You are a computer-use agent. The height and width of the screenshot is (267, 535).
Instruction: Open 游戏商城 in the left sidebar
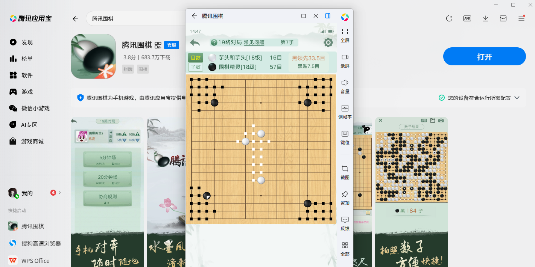pyautogui.click(x=26, y=141)
